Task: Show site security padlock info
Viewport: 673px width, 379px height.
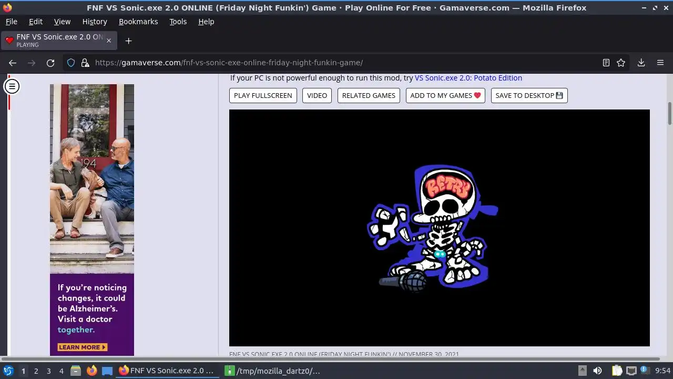Action: [x=85, y=63]
